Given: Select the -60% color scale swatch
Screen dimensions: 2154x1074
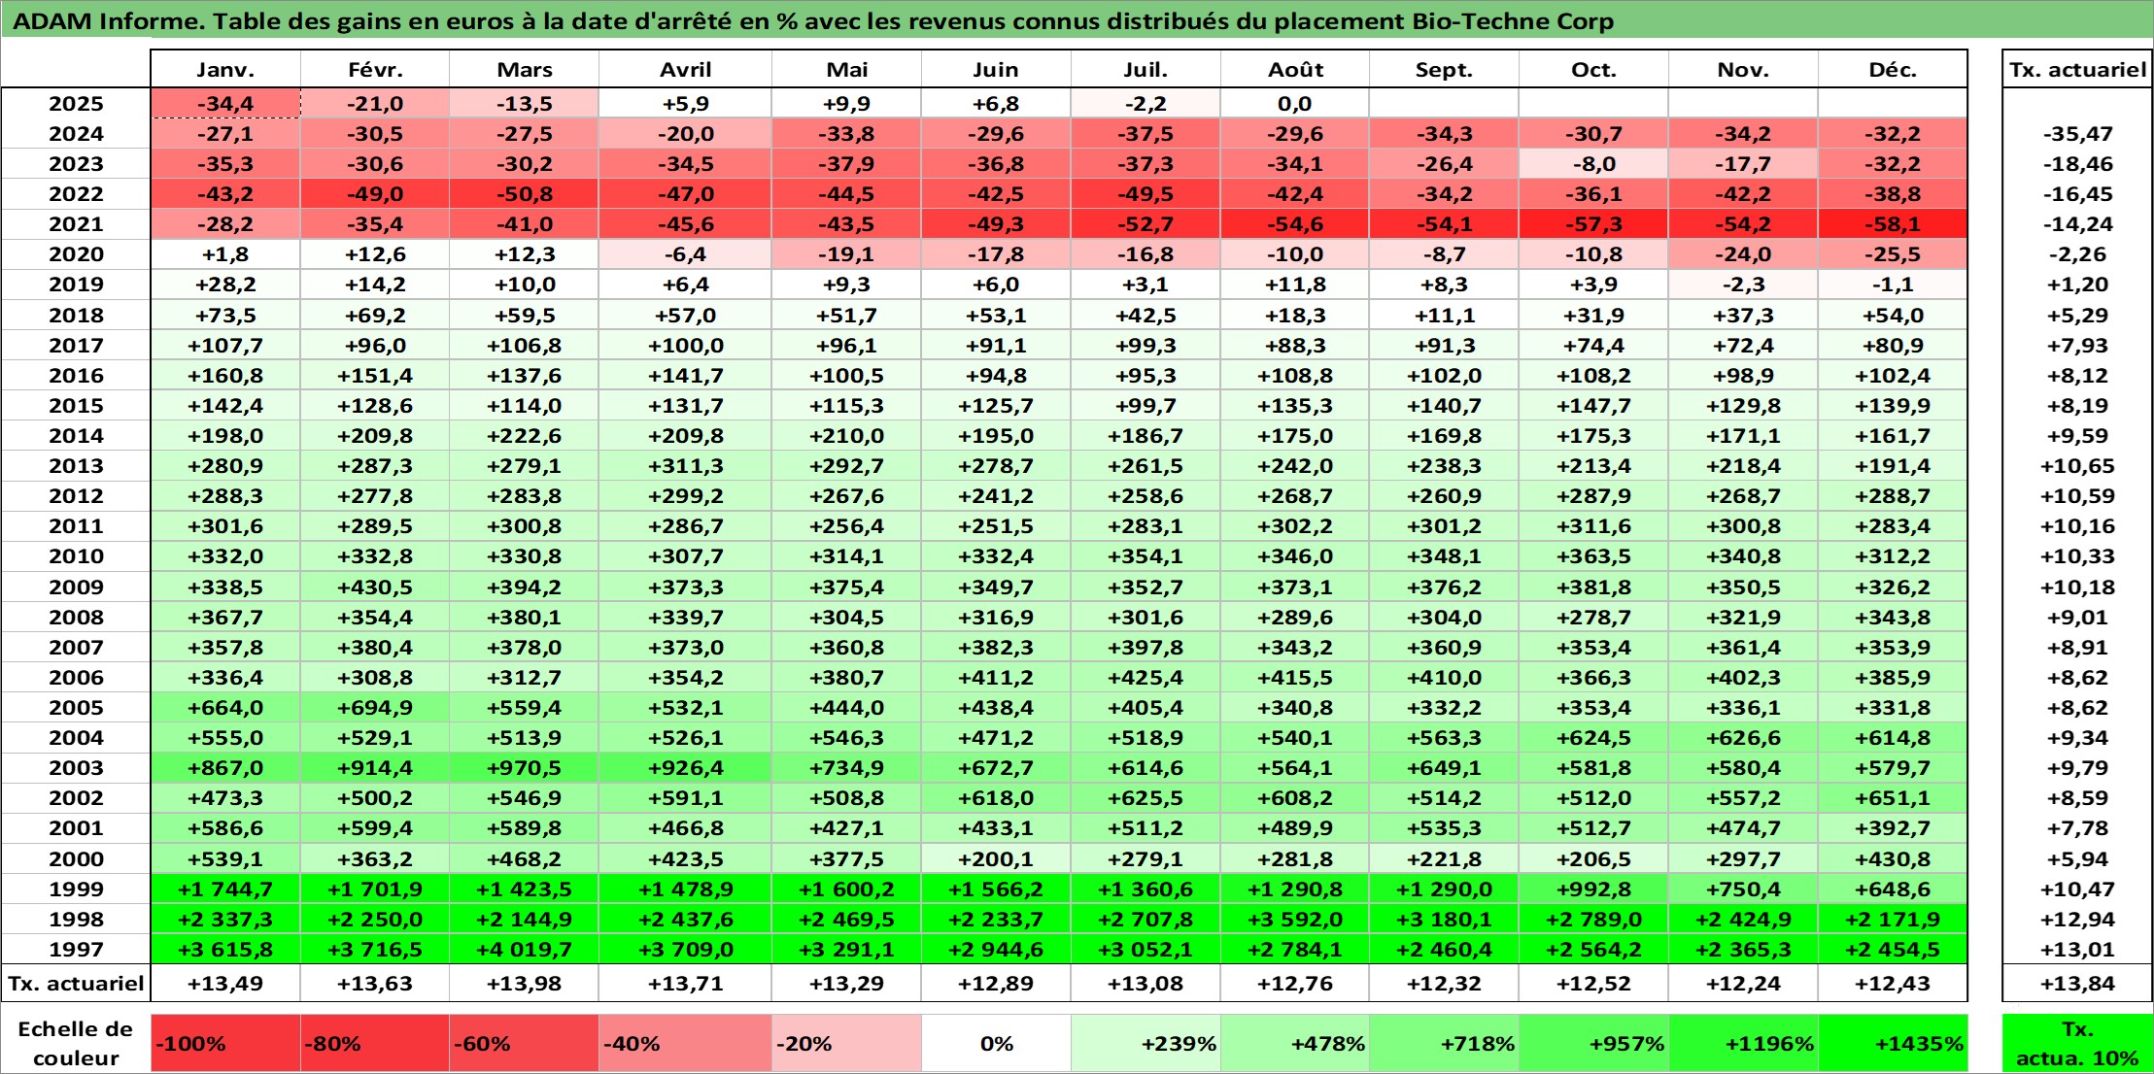Looking at the screenshot, I should (525, 1044).
